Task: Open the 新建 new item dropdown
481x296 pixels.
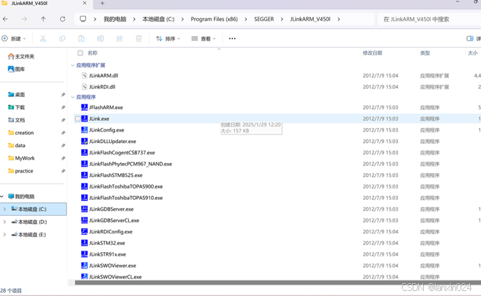Action: [x=14, y=39]
